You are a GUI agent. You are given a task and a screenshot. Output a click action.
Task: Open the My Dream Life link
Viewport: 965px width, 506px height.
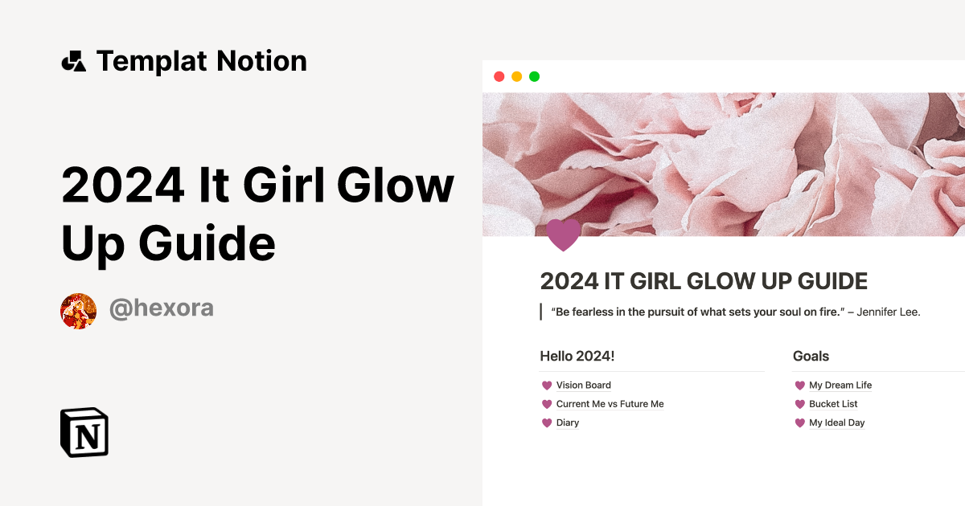pos(840,385)
